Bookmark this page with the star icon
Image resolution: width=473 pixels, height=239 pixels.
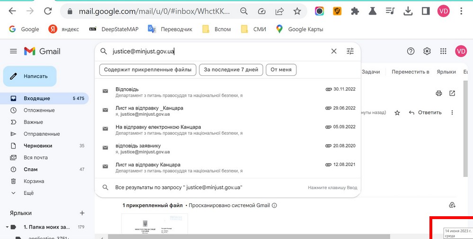pyautogui.click(x=297, y=11)
